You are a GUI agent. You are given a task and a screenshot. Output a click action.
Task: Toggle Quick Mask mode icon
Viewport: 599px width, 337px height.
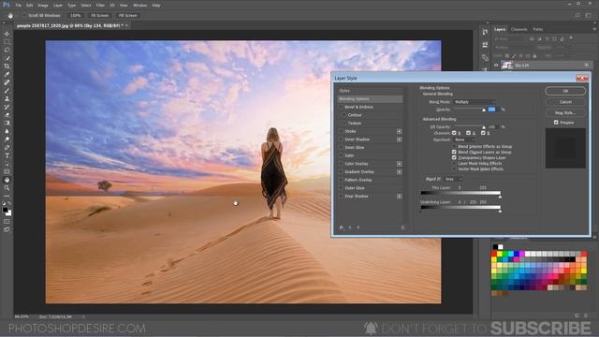coord(7,221)
